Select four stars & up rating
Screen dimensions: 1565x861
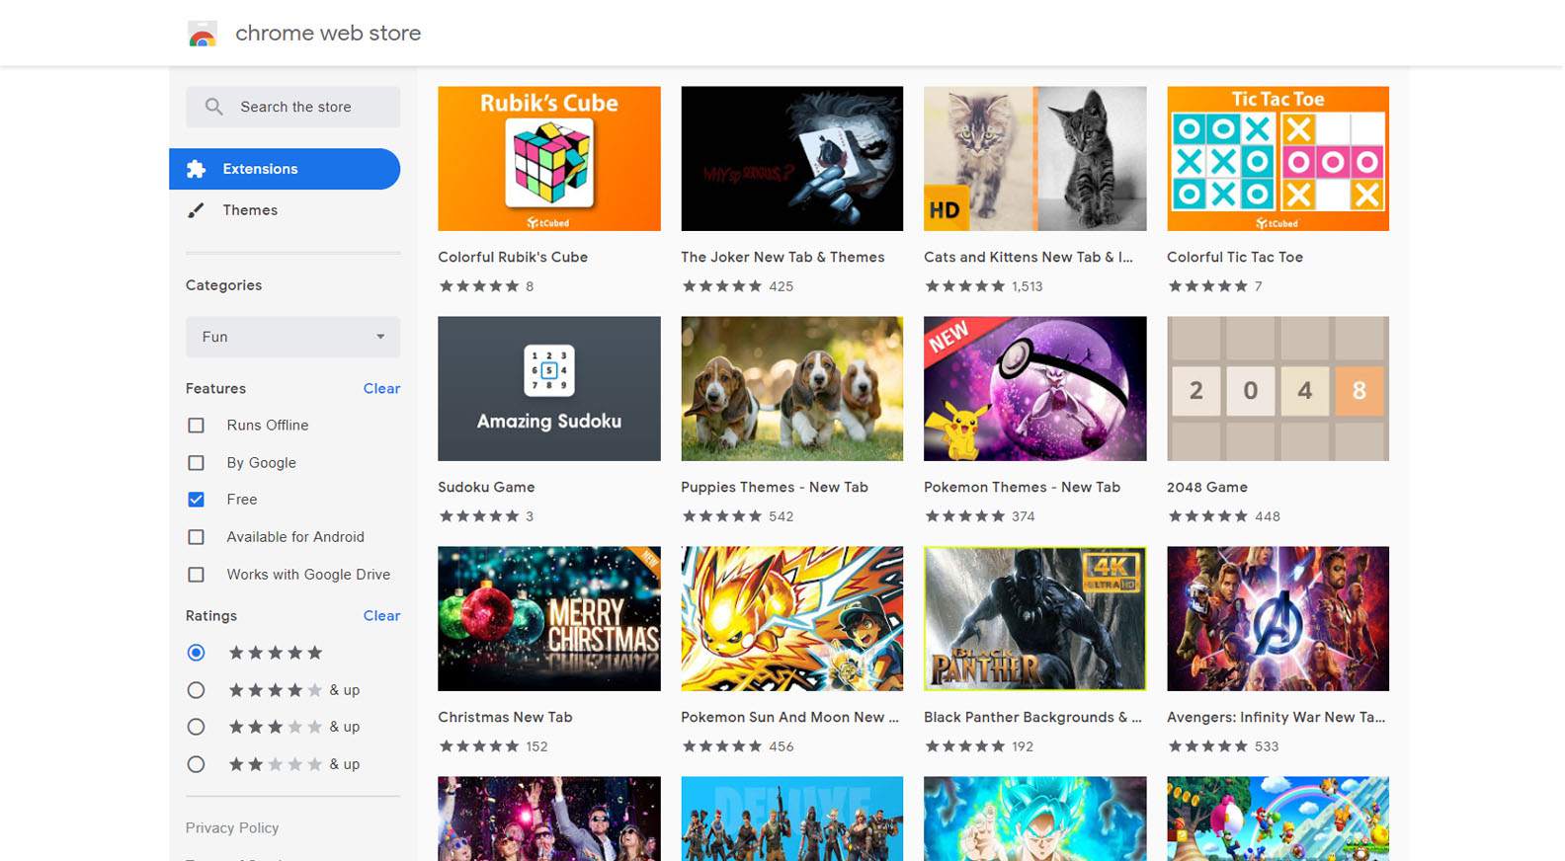[x=196, y=690]
